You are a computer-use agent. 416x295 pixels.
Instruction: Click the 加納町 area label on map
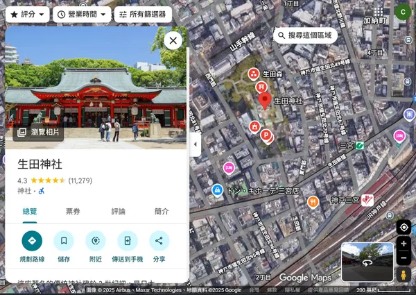(374, 20)
